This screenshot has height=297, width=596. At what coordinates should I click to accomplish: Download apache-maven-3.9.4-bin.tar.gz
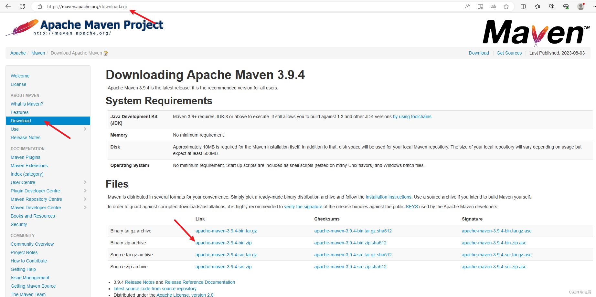[226, 231]
